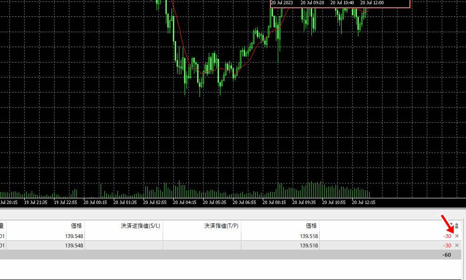Screen dimensions: 466x280
Task: Click the first 価格 column header
Action: (77, 225)
